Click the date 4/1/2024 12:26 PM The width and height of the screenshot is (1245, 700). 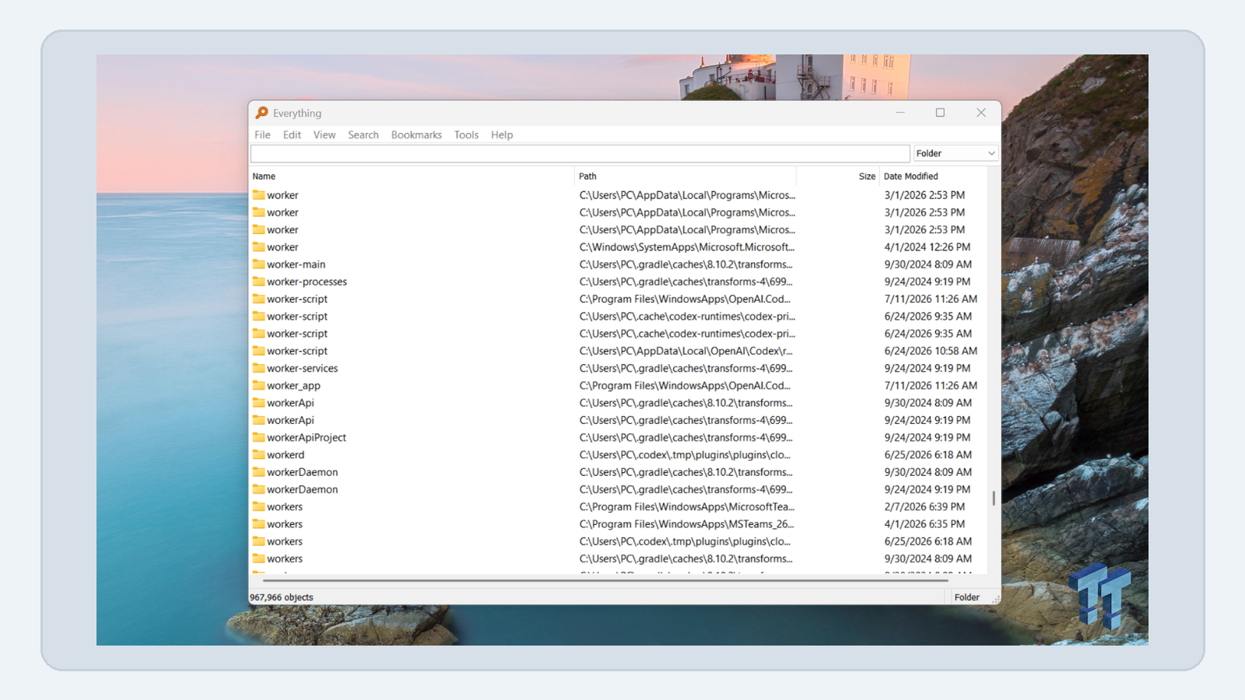927,247
